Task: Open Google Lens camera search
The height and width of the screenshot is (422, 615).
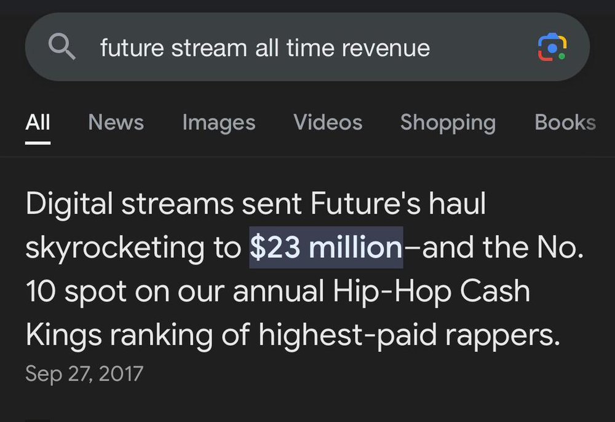Action: click(x=552, y=47)
